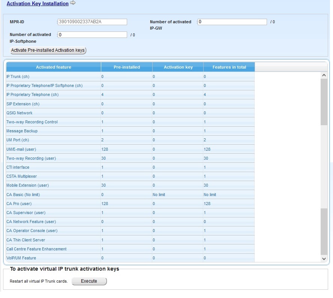
Task: Select the SIP Extension (ch) row
Action: pos(130,104)
